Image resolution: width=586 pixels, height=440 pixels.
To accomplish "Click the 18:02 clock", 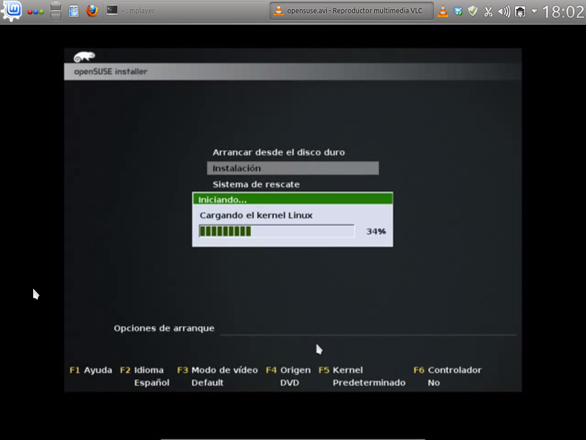I will (x=563, y=11).
